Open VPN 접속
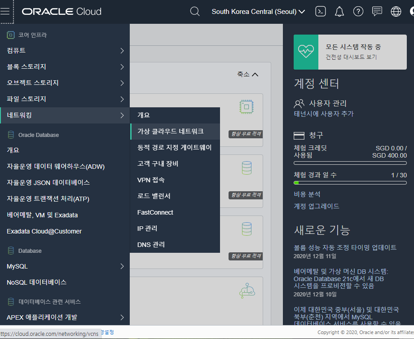Screen dimensions: 414x339 (x=175, y=180)
